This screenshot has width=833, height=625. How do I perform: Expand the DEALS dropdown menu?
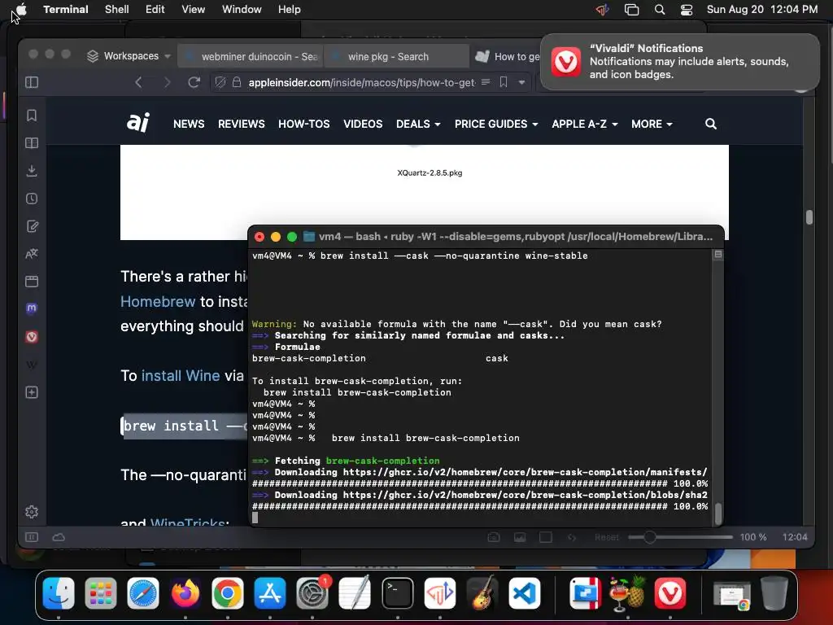point(418,124)
